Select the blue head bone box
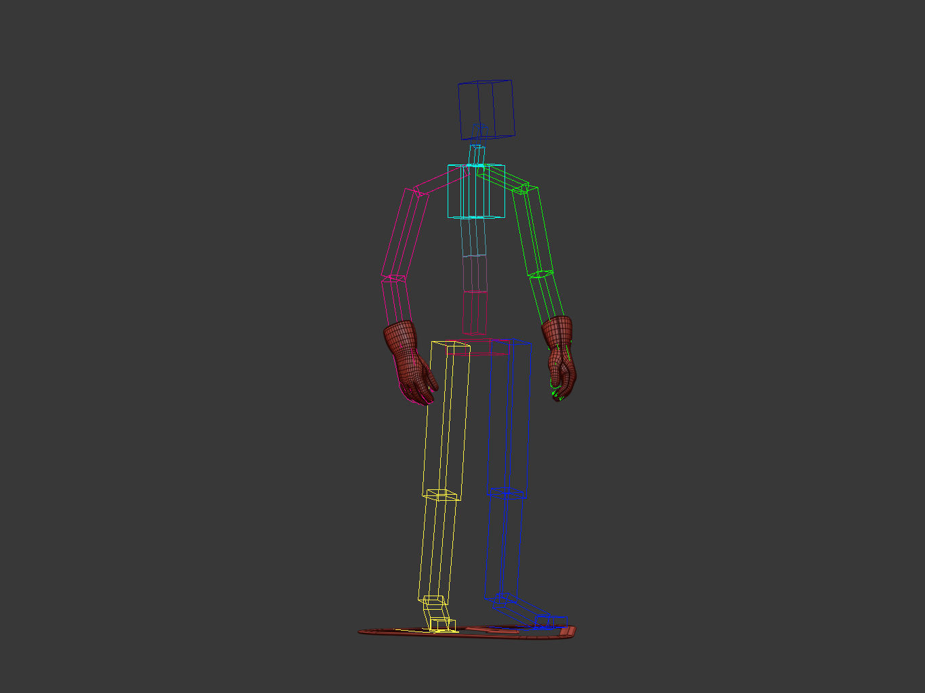The height and width of the screenshot is (693, 925). (486, 110)
